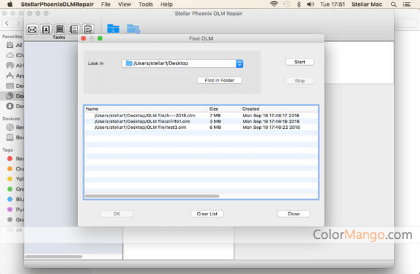This screenshot has height=274, width=420.
Task: Open the Calendar view icon in toolbar
Action: 60,29
